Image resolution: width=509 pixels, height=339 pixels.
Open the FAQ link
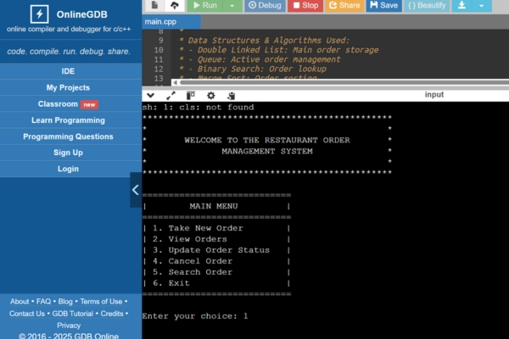43,302
